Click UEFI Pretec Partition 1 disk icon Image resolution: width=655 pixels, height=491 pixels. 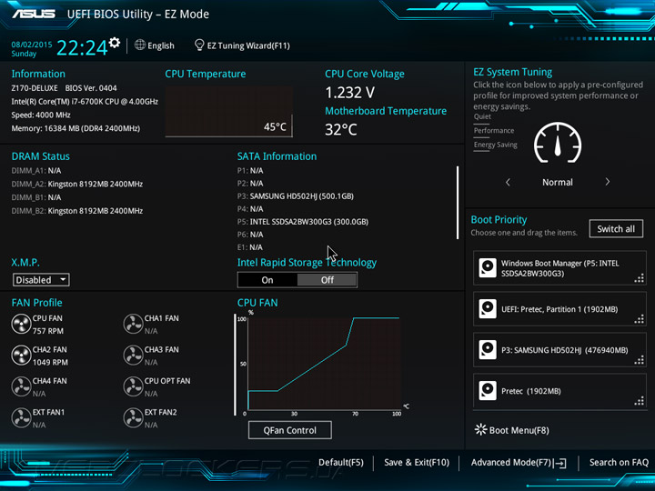click(488, 309)
